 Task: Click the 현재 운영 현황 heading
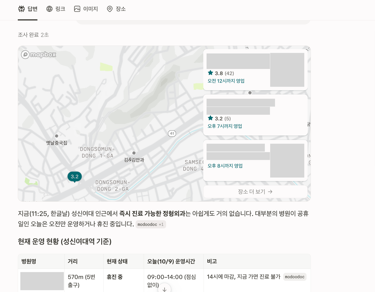tap(65, 241)
